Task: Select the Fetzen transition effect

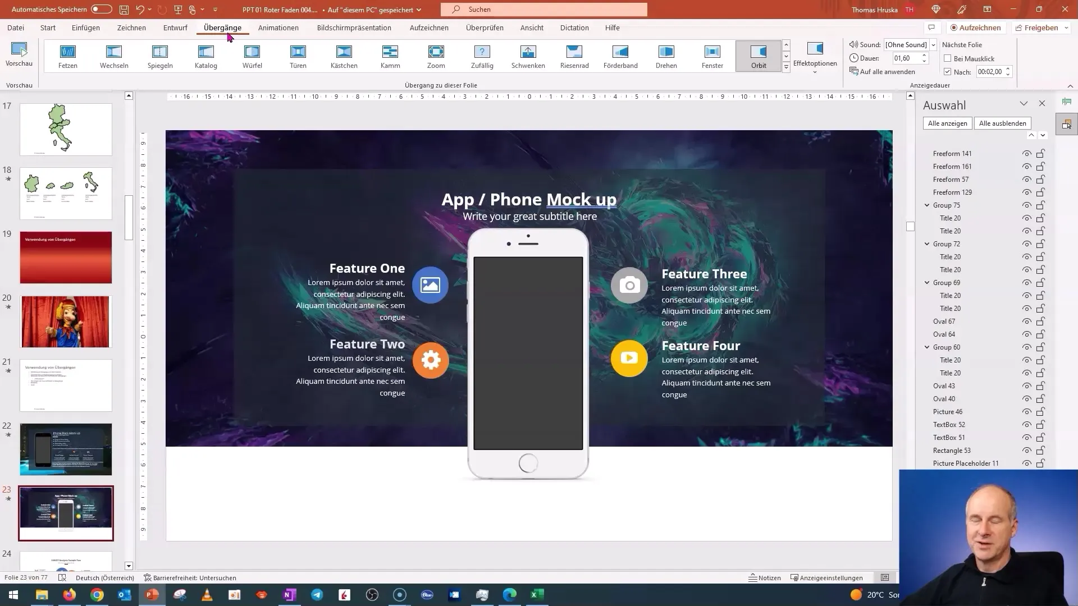Action: click(67, 56)
